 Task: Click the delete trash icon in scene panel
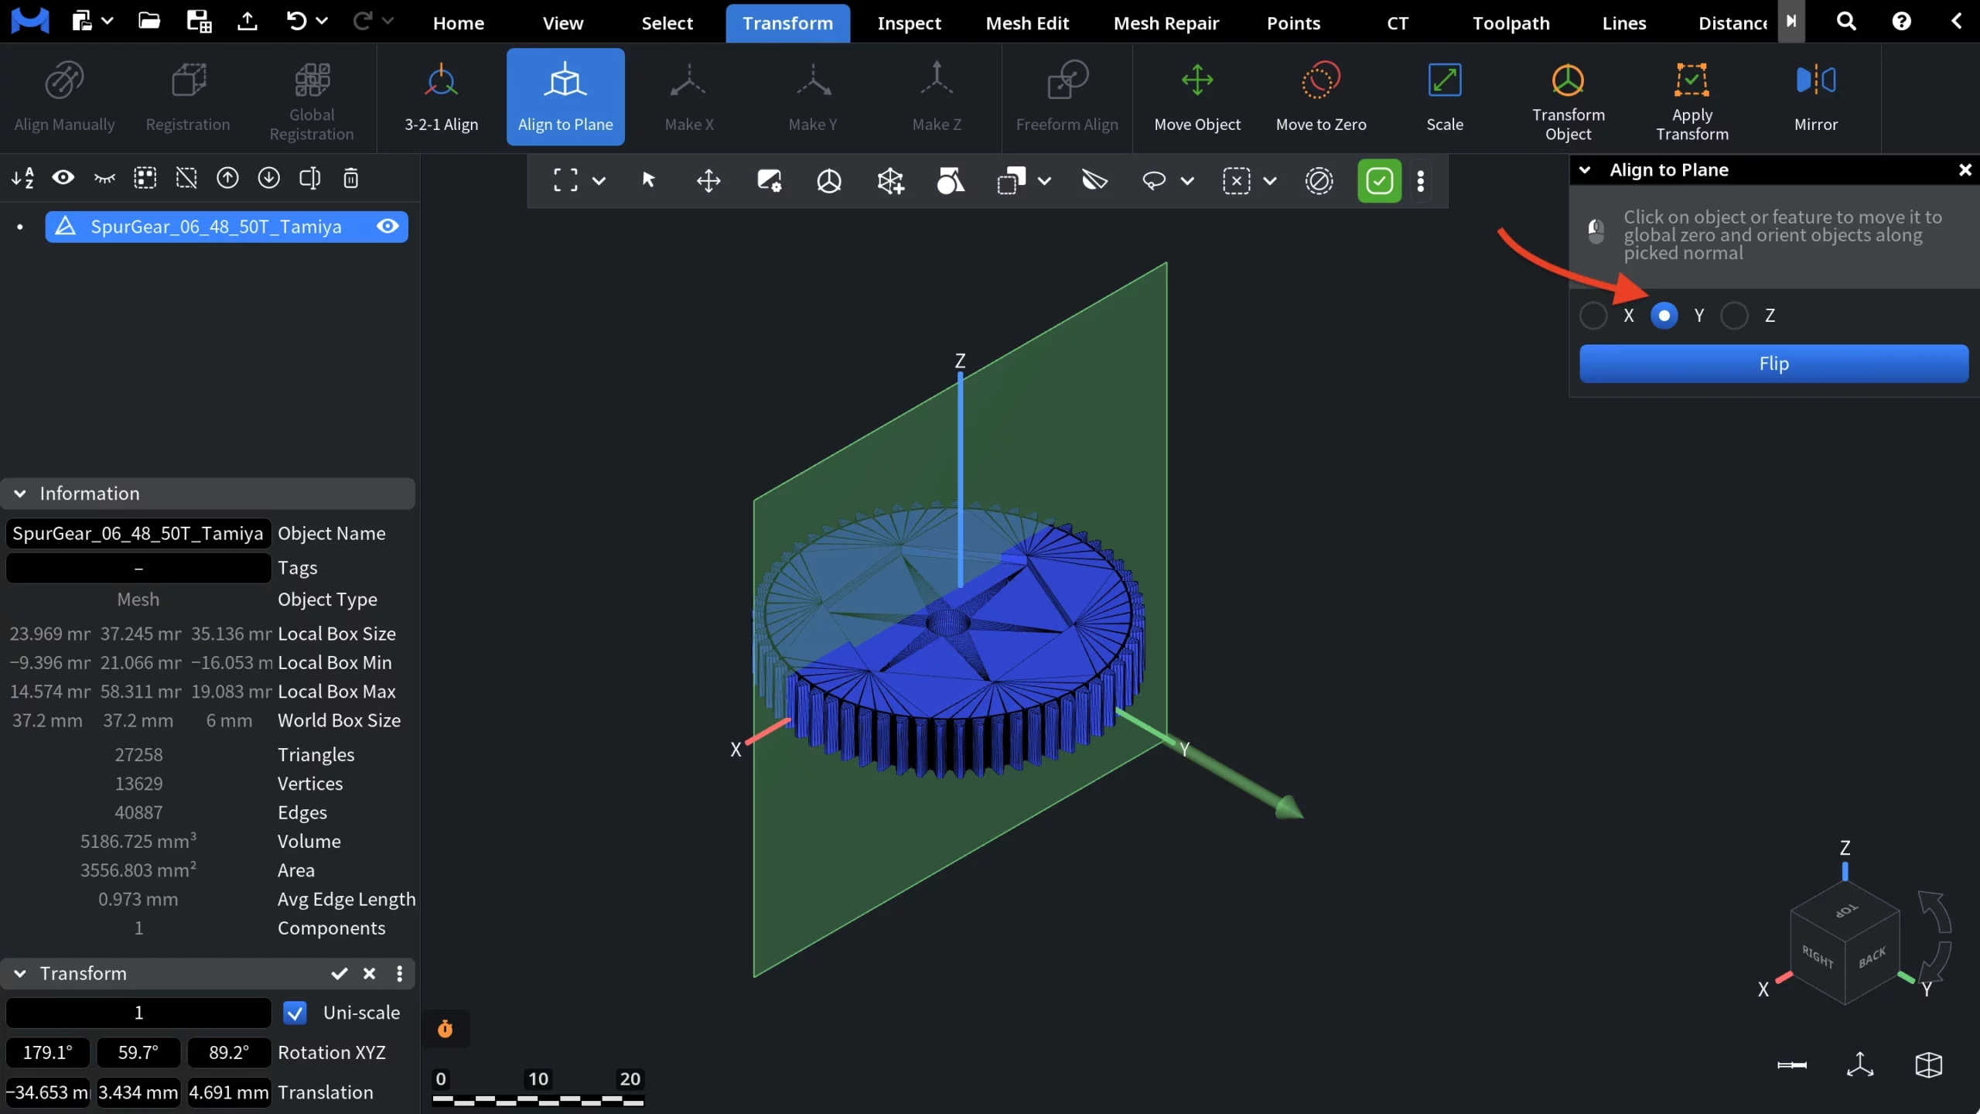coord(350,179)
